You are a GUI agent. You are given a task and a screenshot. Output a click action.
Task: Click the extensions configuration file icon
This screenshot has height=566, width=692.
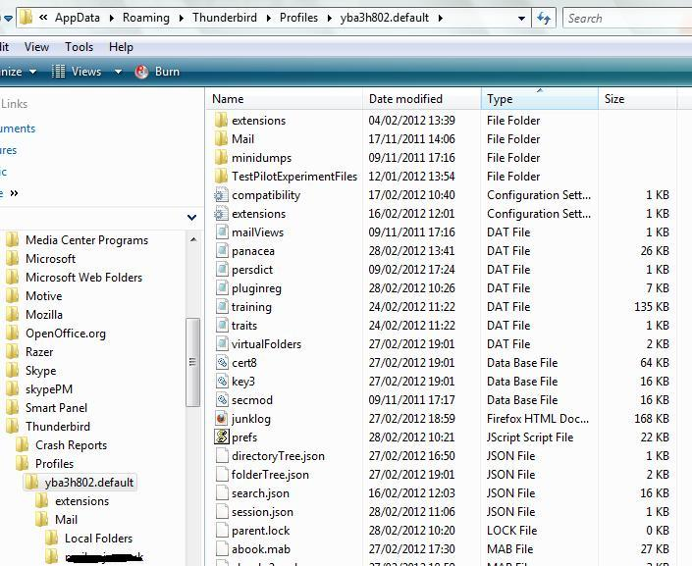tap(221, 214)
